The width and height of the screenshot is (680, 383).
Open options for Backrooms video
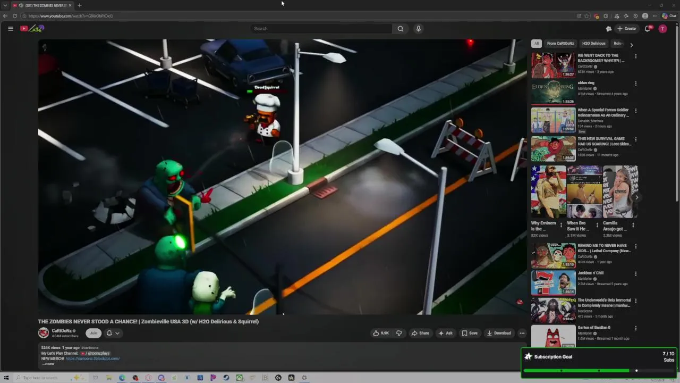635,56
